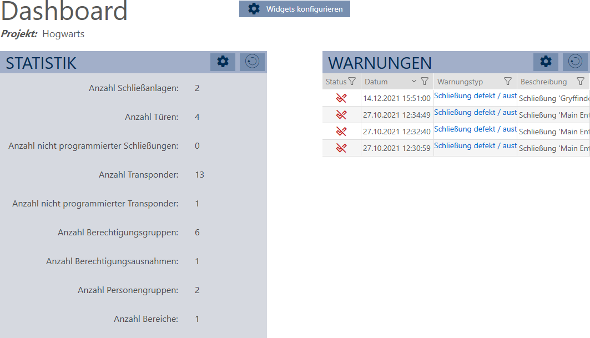Open warning type link in 12:32:40 row
The width and height of the screenshot is (590, 338).
click(475, 129)
